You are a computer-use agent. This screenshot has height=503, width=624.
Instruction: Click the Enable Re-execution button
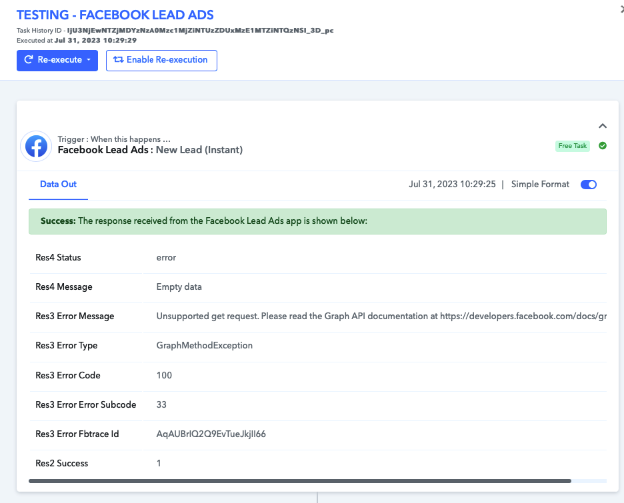click(x=161, y=61)
